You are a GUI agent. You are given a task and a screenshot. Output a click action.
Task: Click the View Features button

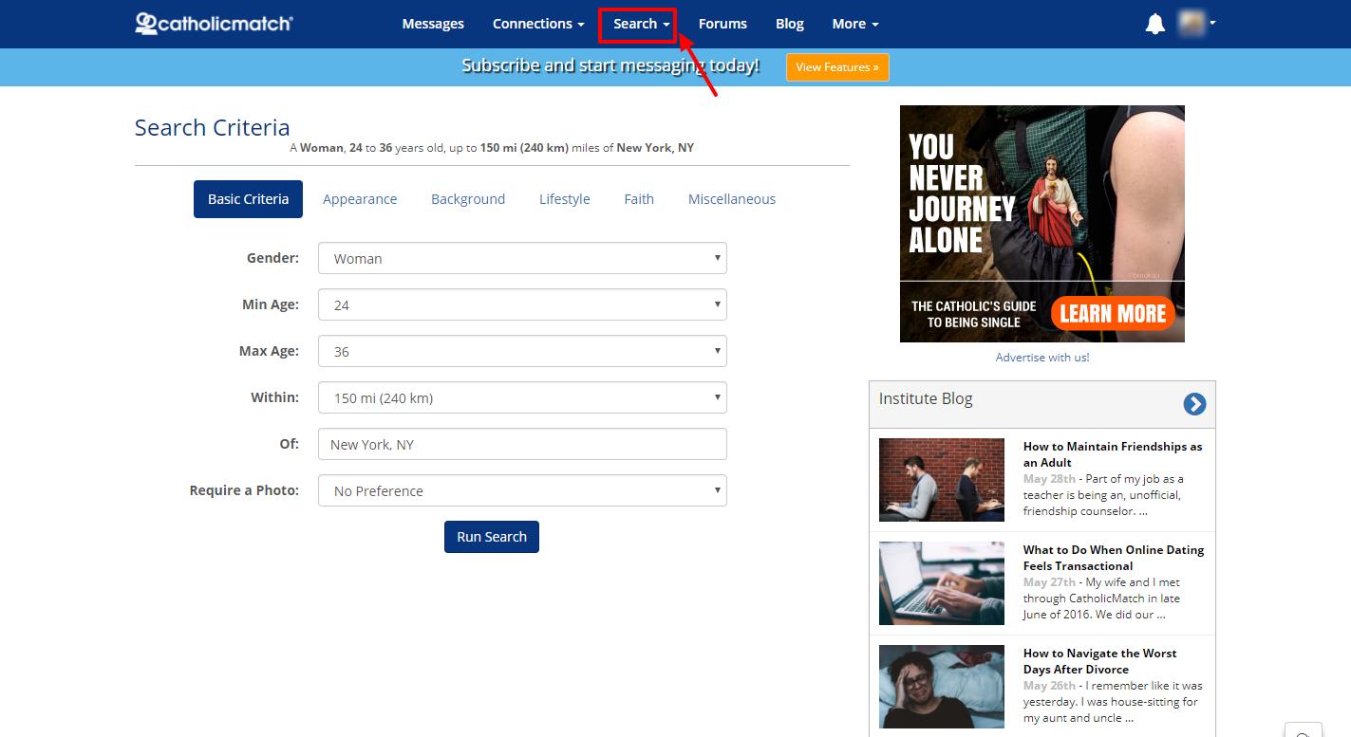(837, 67)
